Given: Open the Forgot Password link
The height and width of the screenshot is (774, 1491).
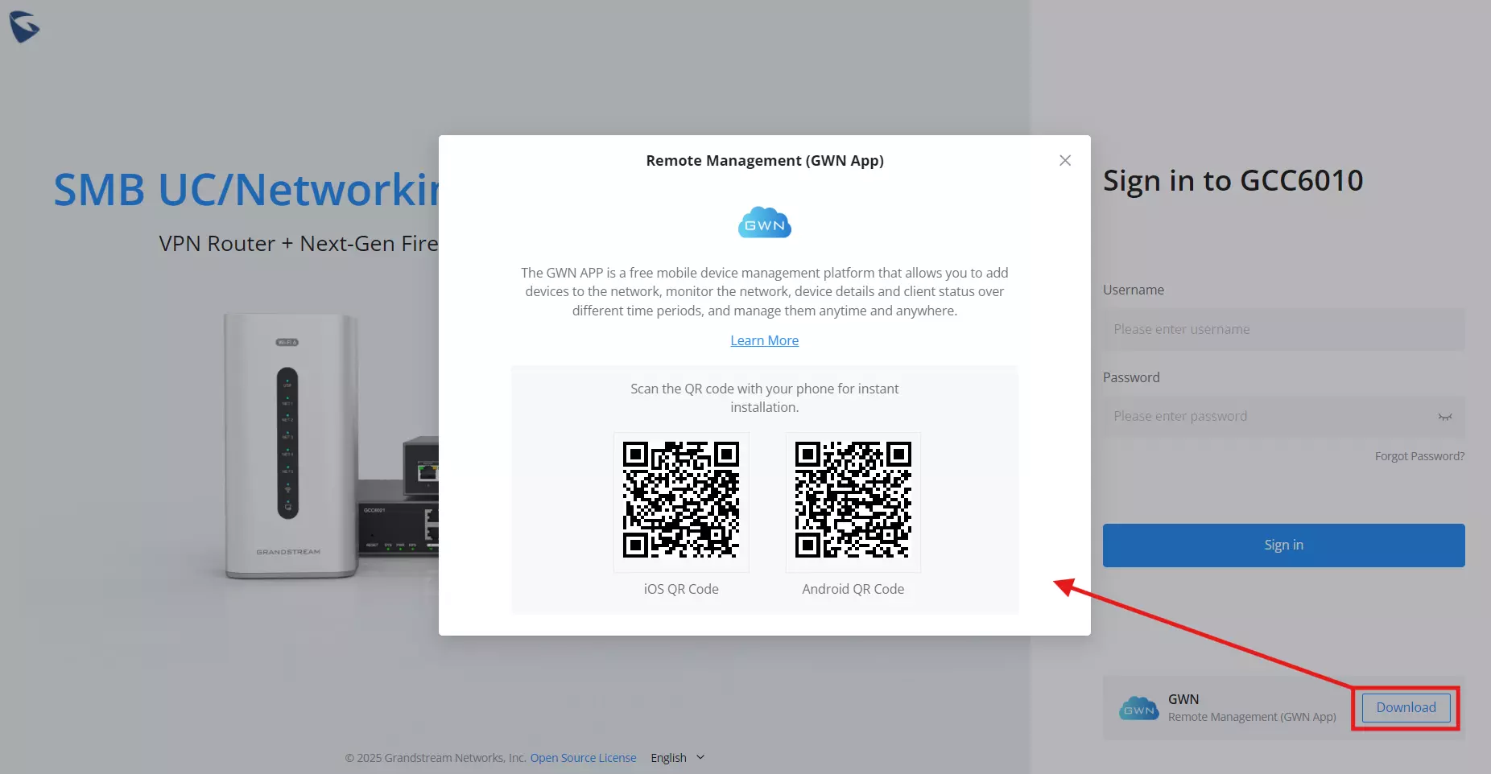Looking at the screenshot, I should 1419,456.
